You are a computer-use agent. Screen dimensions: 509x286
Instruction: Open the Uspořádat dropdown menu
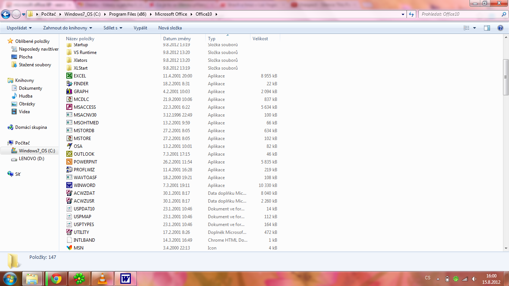coord(19,28)
